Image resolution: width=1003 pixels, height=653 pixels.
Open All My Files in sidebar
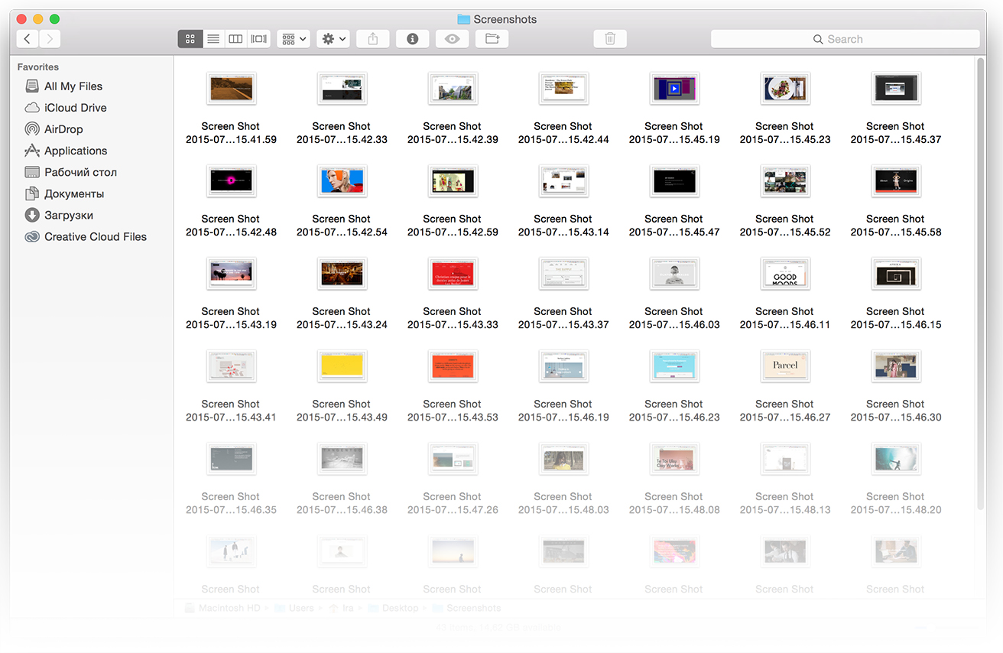coord(73,86)
